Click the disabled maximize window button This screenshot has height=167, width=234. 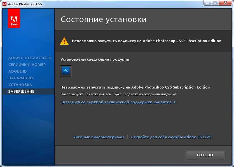pyautogui.click(x=215, y=3)
